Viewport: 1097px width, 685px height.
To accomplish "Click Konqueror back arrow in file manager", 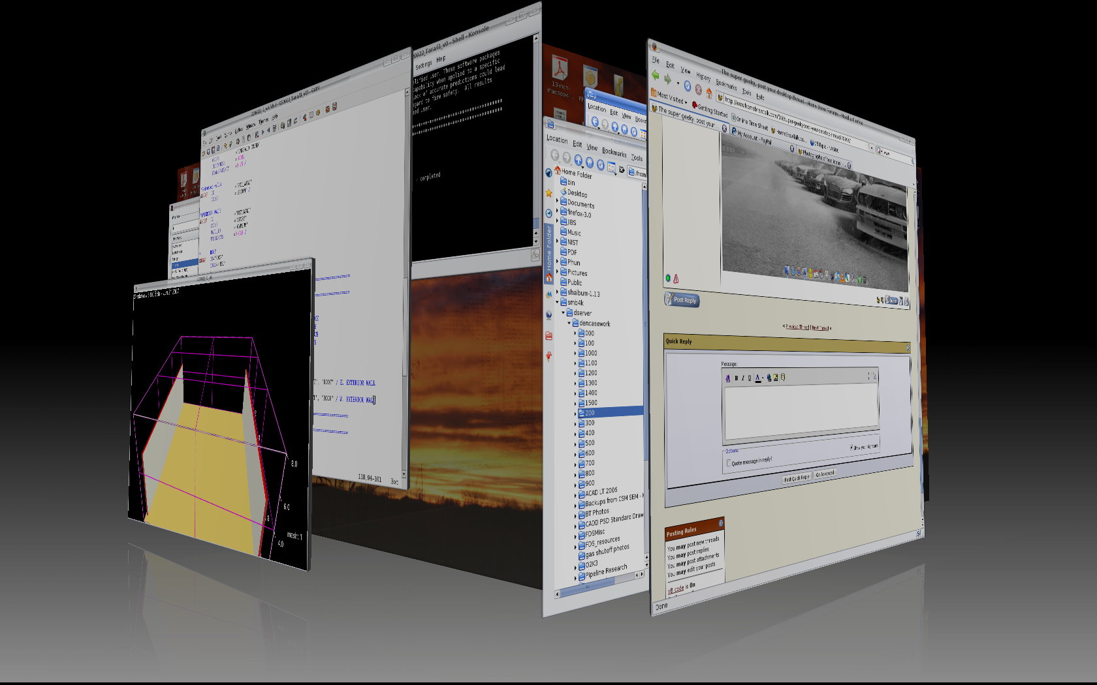I will [554, 155].
